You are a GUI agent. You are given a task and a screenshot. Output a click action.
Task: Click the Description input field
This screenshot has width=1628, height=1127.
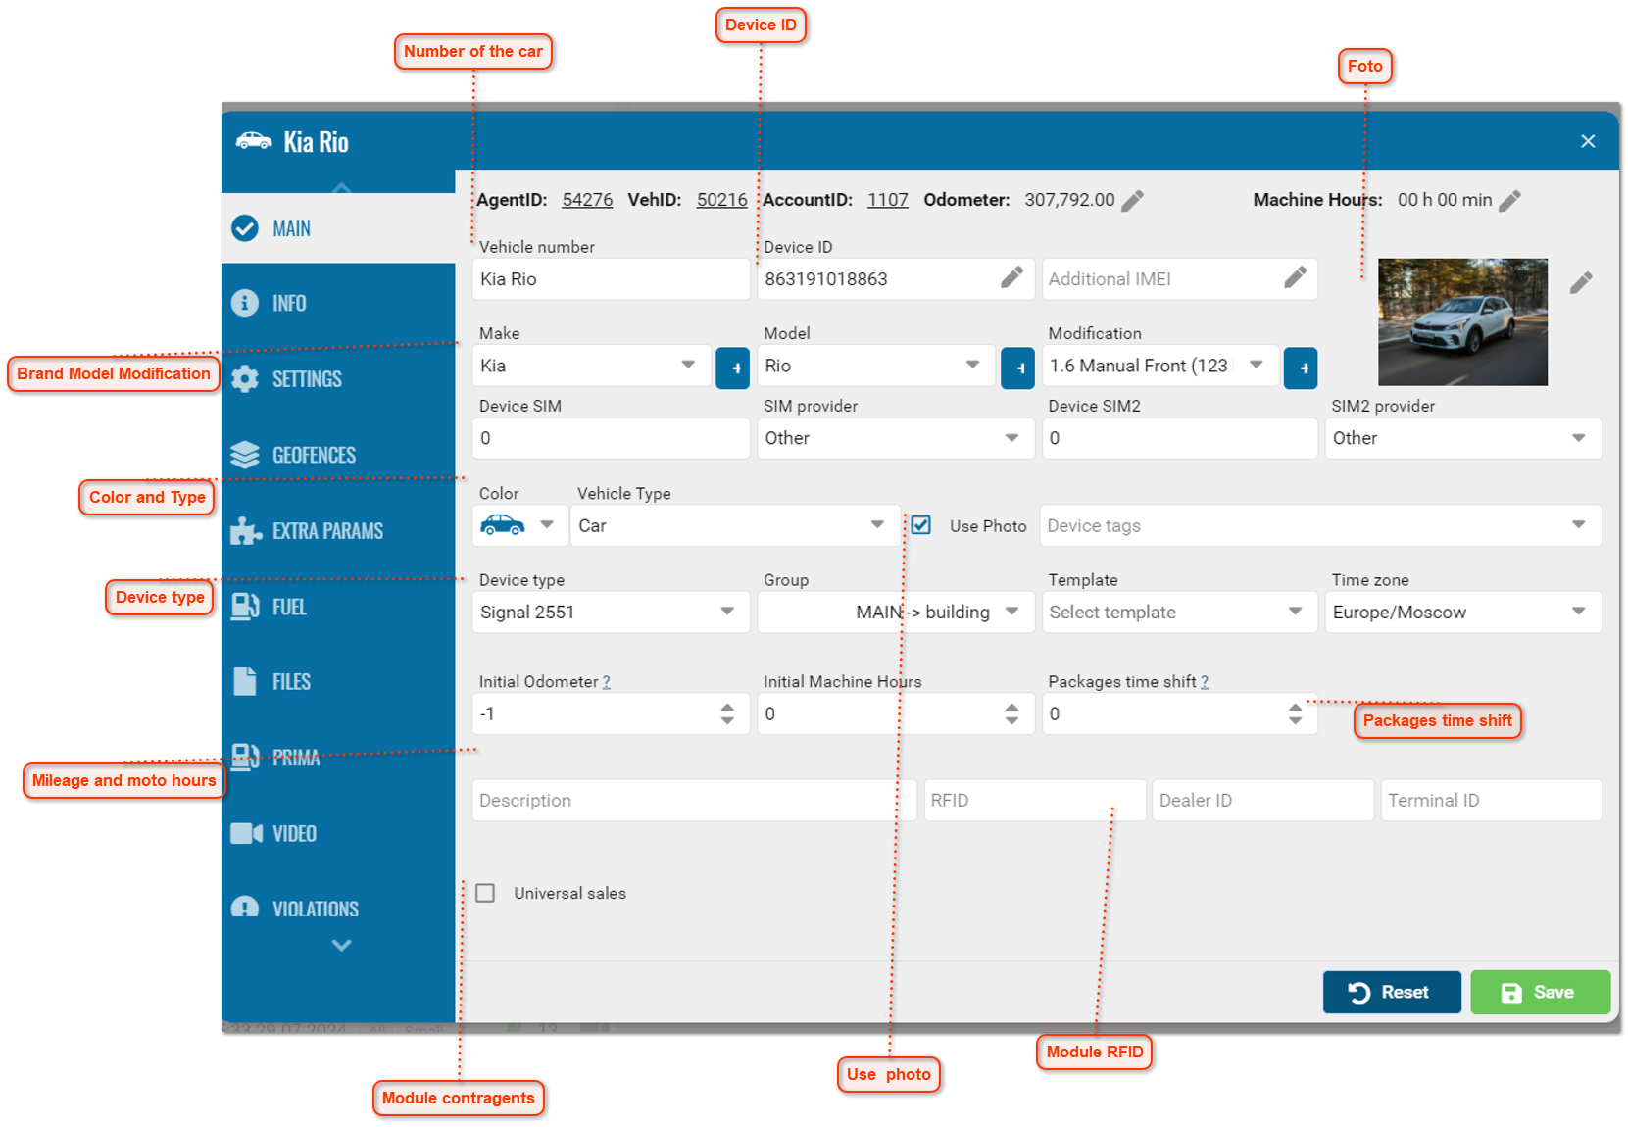coord(694,800)
